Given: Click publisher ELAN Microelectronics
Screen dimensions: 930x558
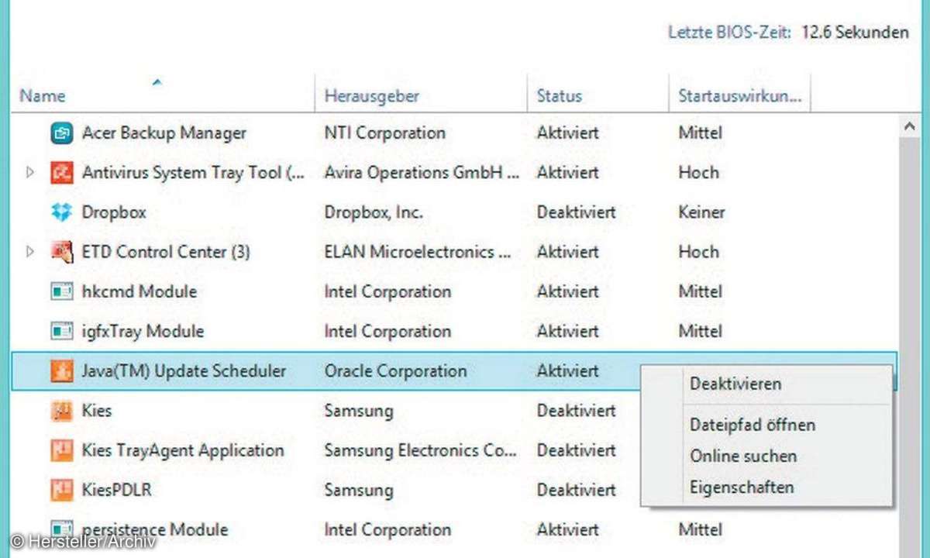Looking at the screenshot, I should coord(418,252).
